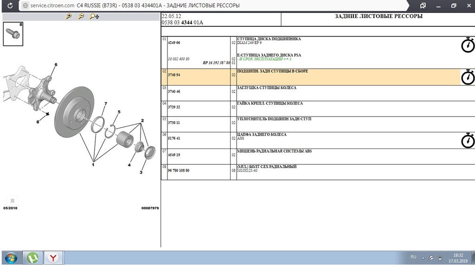This screenshot has height=266, width=475.
Task: Select part number 4249 66
Action: pyautogui.click(x=174, y=43)
